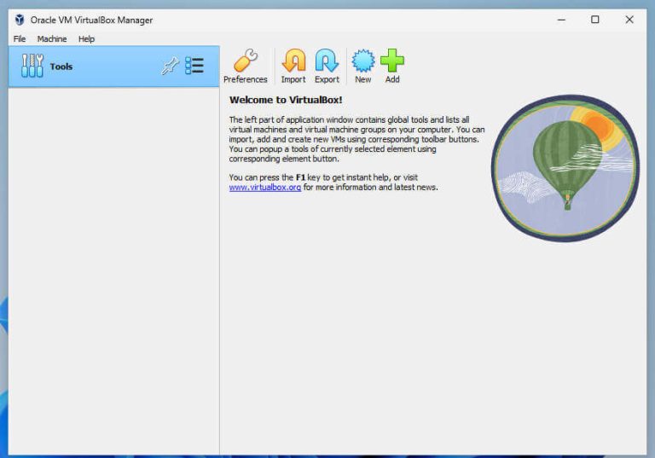This screenshot has height=458, width=655.
Task: Visit the www.virtualbox.org link
Action: pyautogui.click(x=265, y=188)
